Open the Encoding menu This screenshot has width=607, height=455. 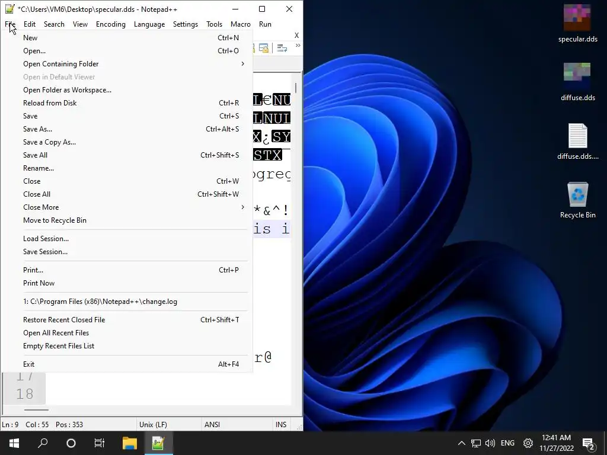pos(111,24)
